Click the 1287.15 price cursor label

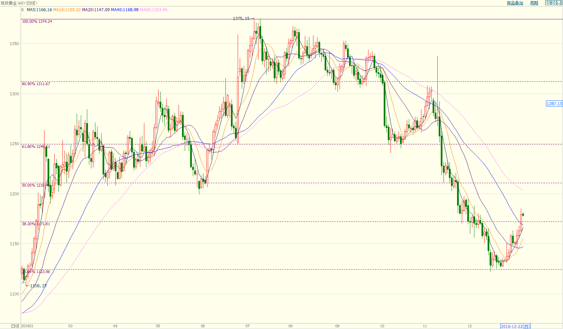point(554,103)
